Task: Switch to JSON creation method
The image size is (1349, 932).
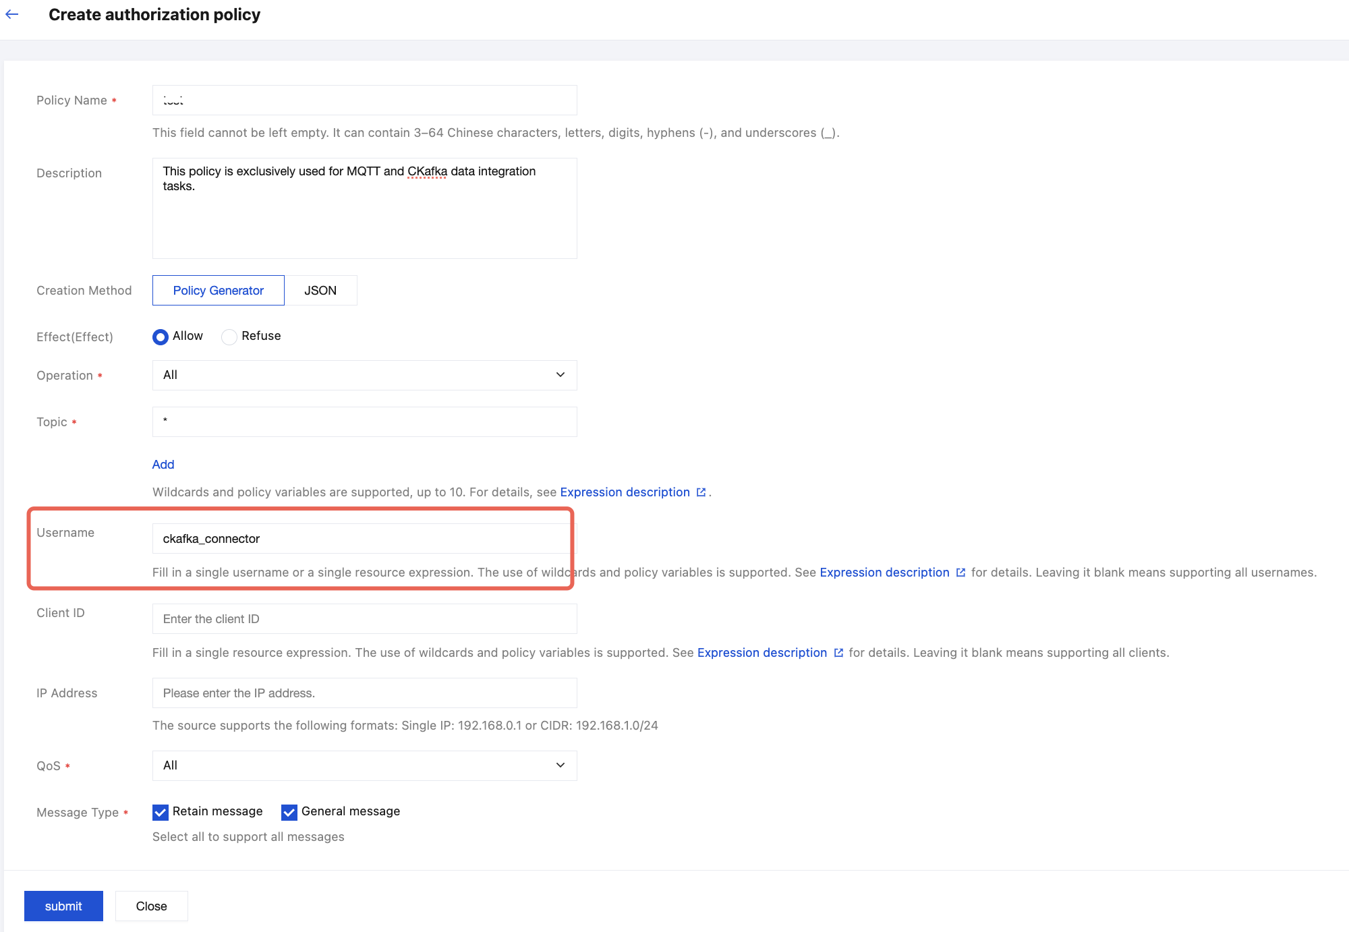Action: pos(320,291)
